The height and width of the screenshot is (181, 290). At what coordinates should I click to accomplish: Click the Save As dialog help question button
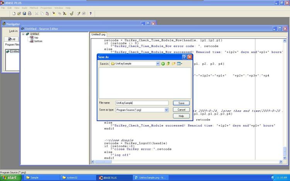tap(184, 57)
